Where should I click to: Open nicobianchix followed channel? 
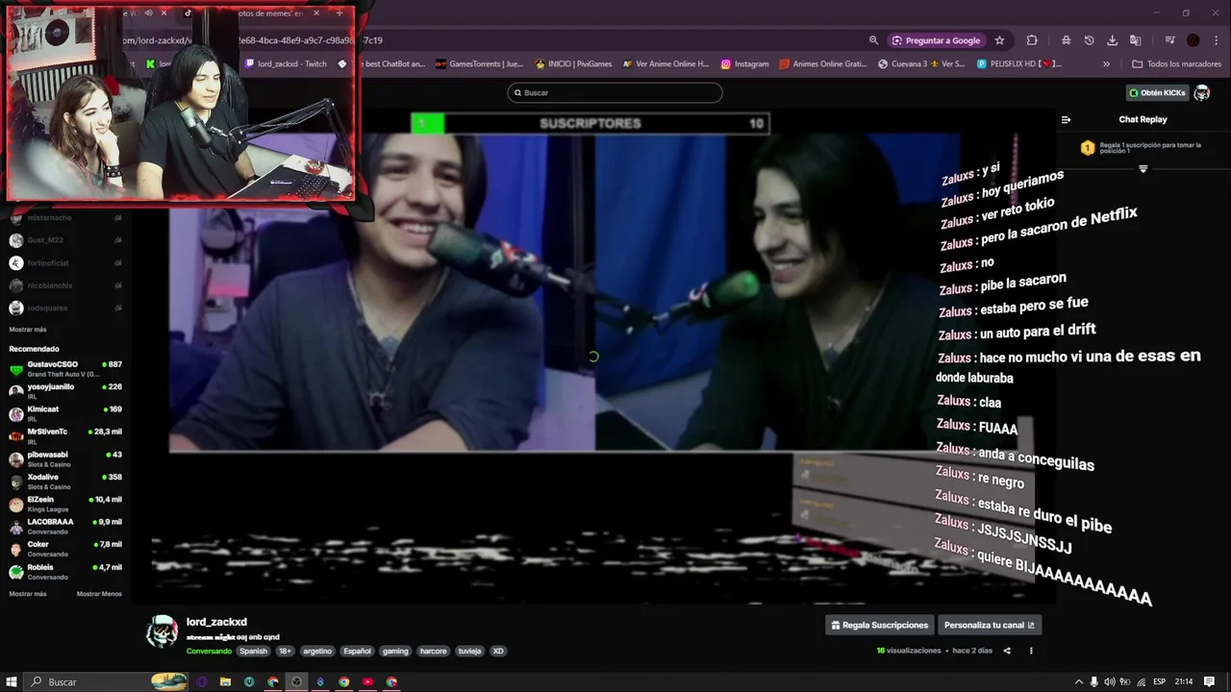click(65, 285)
